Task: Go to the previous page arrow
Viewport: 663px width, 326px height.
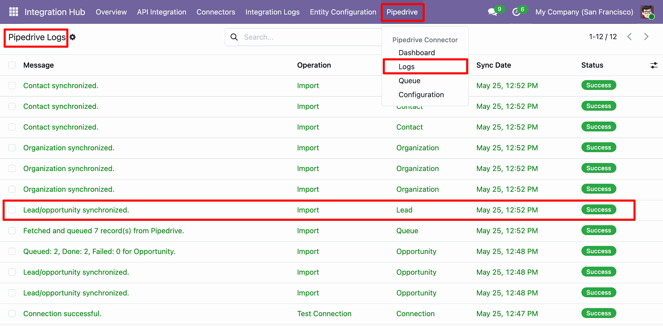Action: [630, 37]
